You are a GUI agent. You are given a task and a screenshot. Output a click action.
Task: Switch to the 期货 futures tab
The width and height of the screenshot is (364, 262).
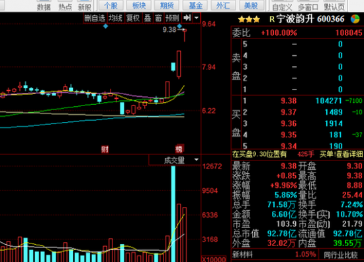pyautogui.click(x=167, y=5)
